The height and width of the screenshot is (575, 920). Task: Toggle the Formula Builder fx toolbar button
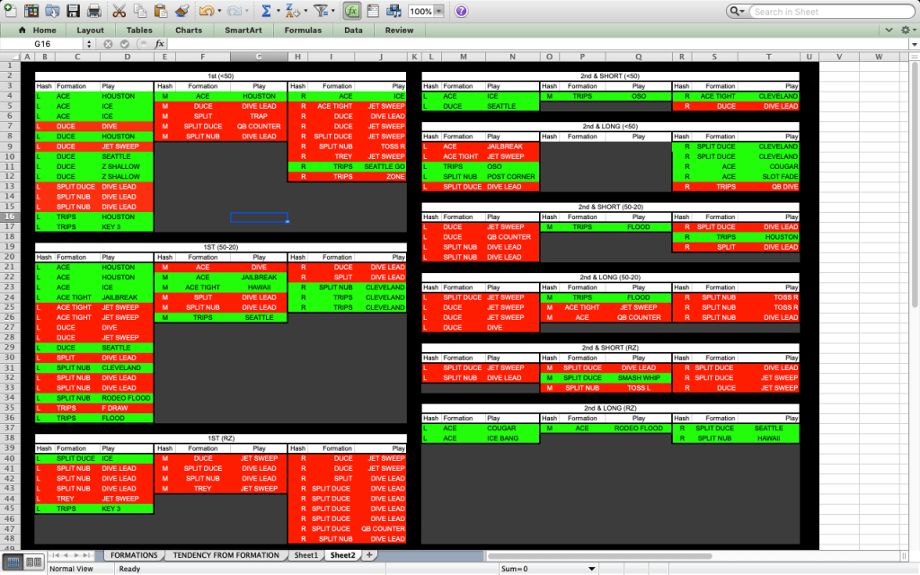click(352, 12)
